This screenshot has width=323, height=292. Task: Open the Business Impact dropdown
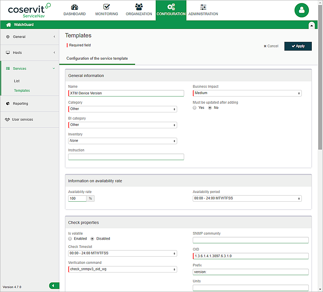(247, 93)
